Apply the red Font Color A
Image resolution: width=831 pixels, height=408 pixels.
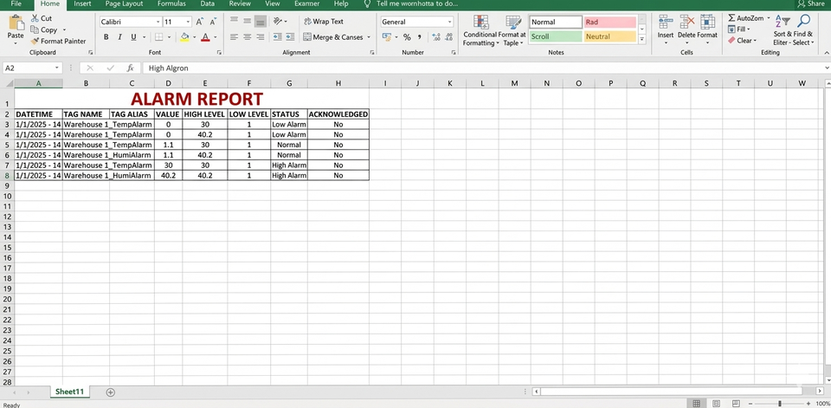point(204,37)
